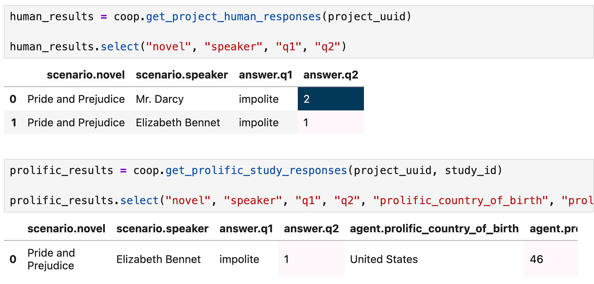This screenshot has width=594, height=284.
Task: Select the scenario.novel column header in first table
Action: point(86,75)
